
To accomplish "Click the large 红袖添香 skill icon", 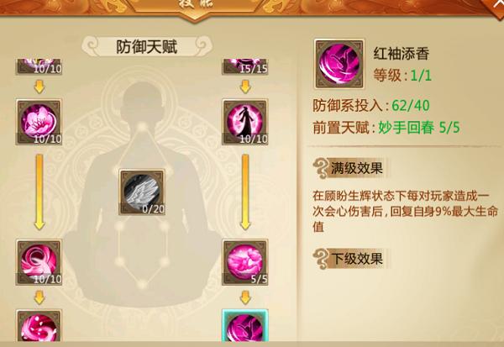I will pos(339,64).
